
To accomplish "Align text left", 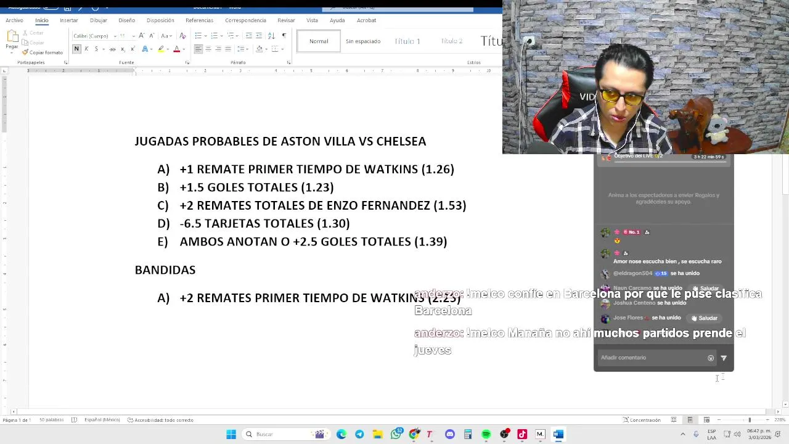I will coord(198,49).
